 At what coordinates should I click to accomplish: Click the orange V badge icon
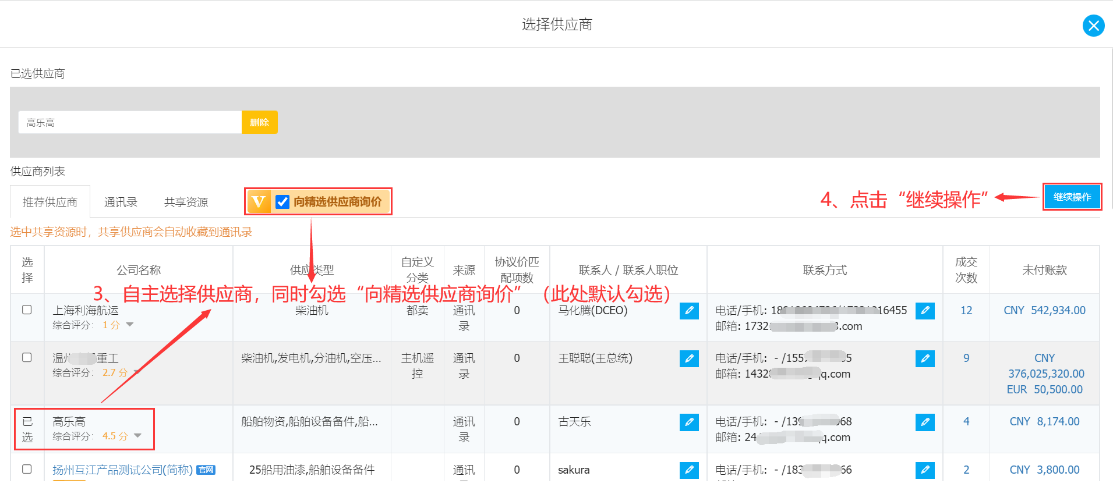pyautogui.click(x=259, y=202)
